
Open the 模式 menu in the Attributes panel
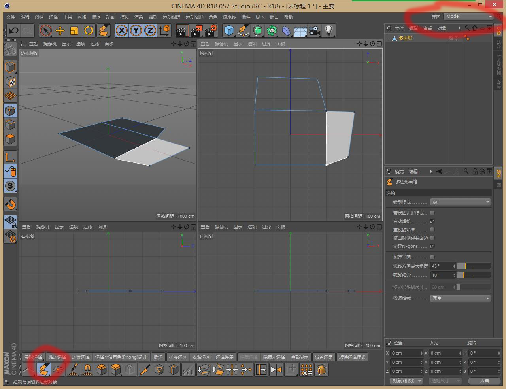click(399, 172)
